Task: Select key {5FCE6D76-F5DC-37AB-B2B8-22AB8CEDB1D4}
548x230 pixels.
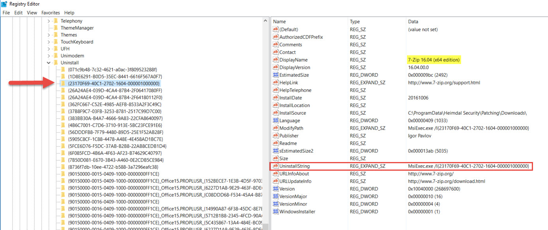Action: point(117,146)
